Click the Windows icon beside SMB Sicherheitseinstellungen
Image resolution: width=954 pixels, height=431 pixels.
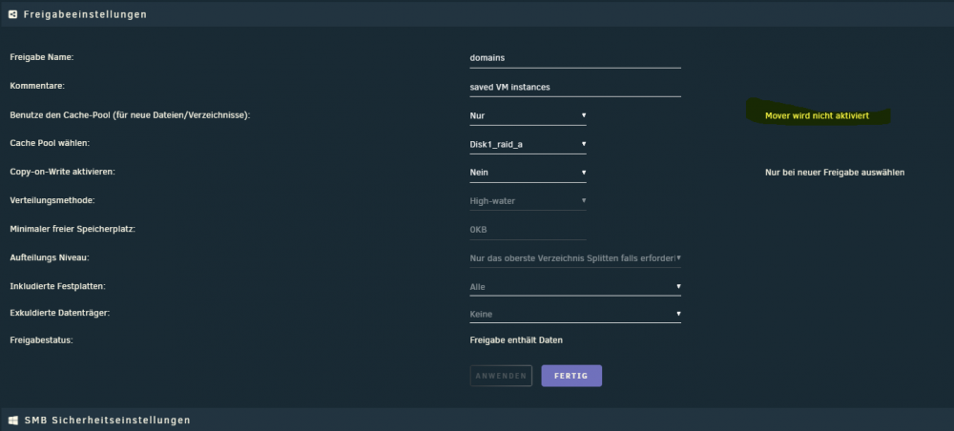12,421
